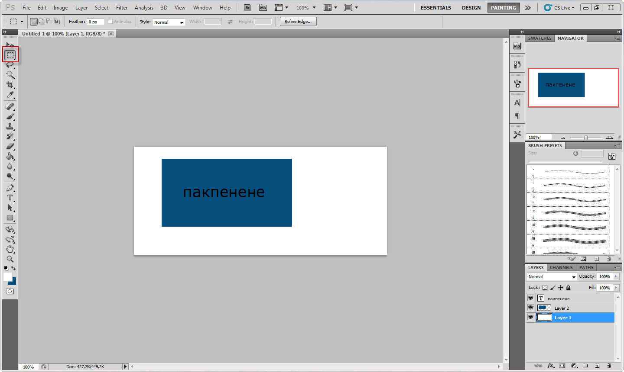The image size is (624, 372).
Task: Switch to the Design workspace
Action: click(x=471, y=8)
